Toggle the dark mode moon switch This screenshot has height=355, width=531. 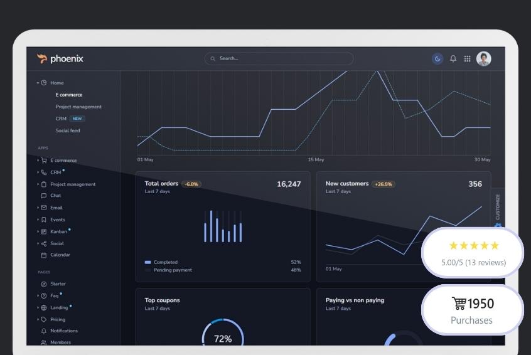pos(437,59)
